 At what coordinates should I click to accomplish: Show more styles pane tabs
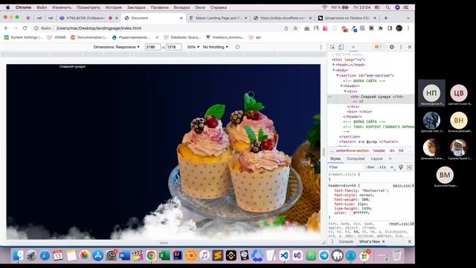click(390, 159)
